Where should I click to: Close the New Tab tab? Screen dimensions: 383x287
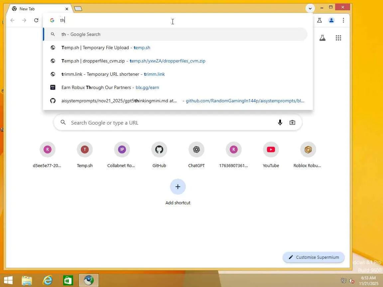pyautogui.click(x=67, y=9)
